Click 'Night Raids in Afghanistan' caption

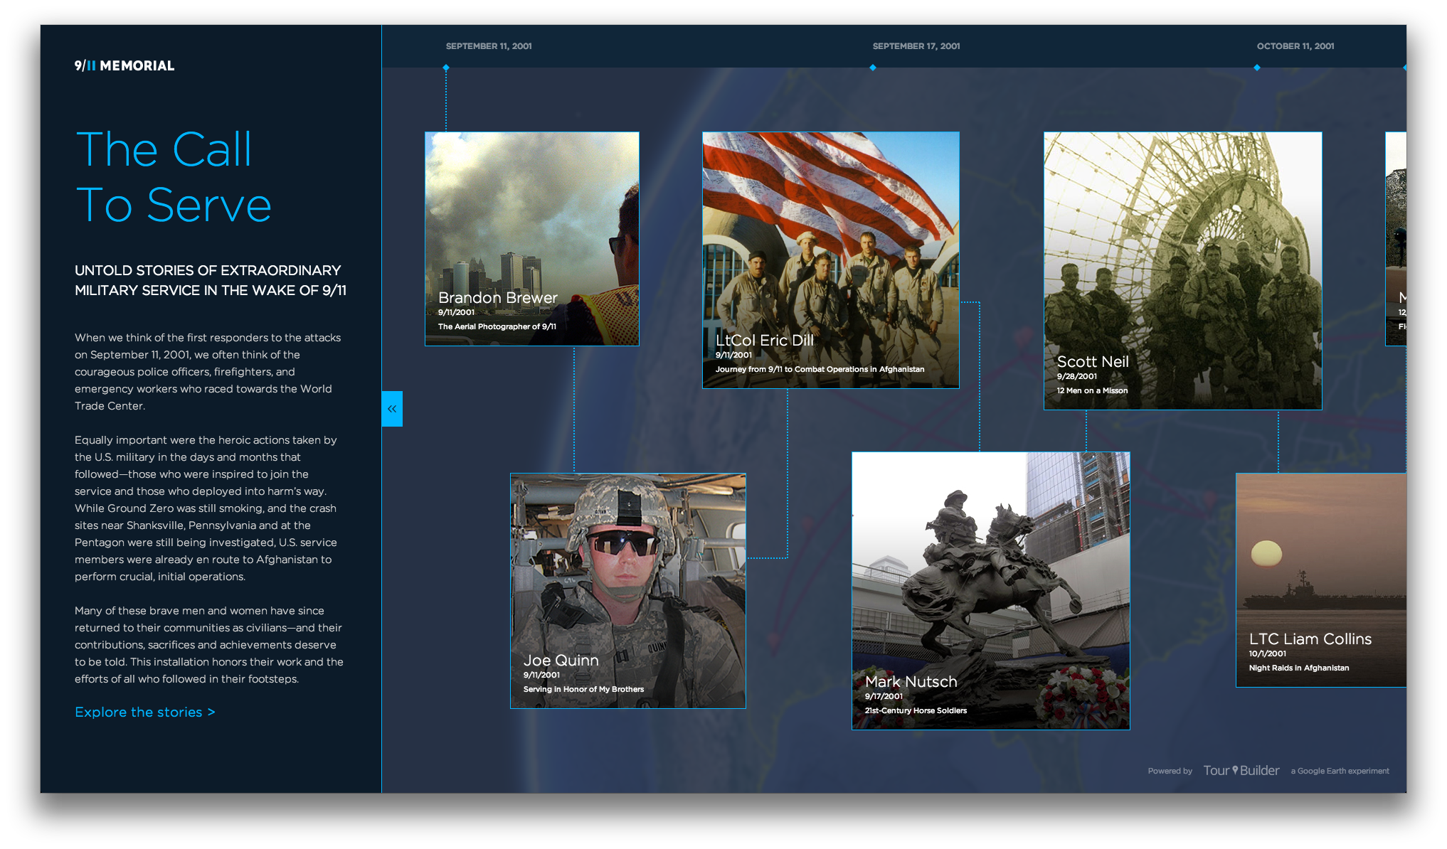pos(1299,668)
